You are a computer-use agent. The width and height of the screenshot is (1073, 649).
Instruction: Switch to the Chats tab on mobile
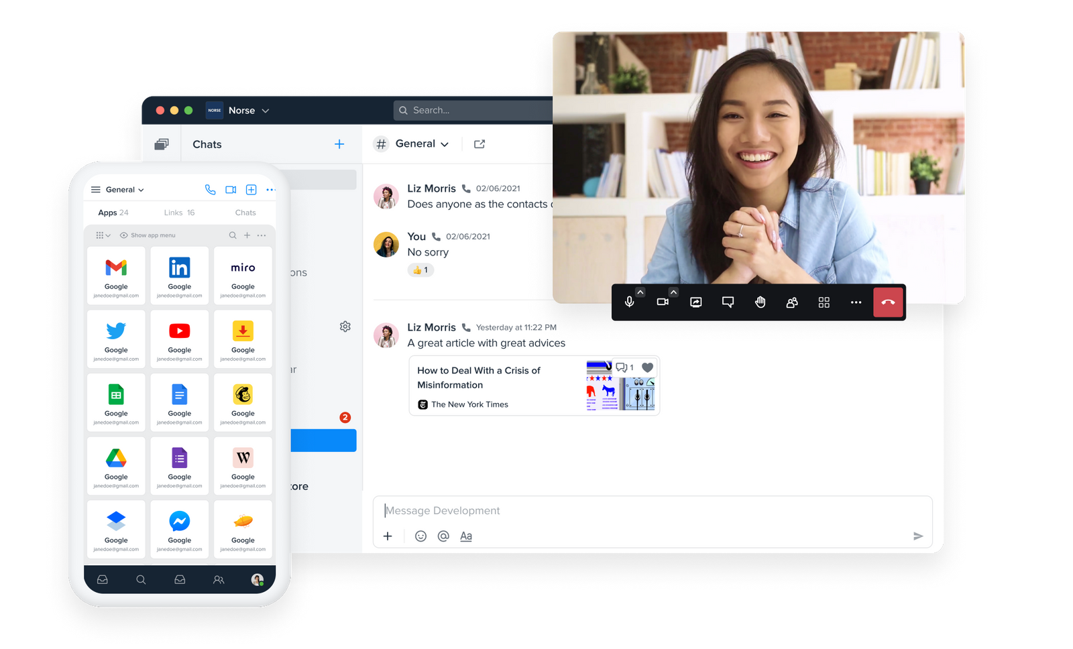pyautogui.click(x=245, y=212)
